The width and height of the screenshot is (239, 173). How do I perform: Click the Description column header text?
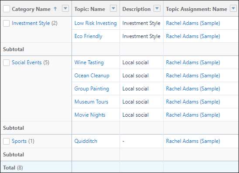(x=137, y=9)
